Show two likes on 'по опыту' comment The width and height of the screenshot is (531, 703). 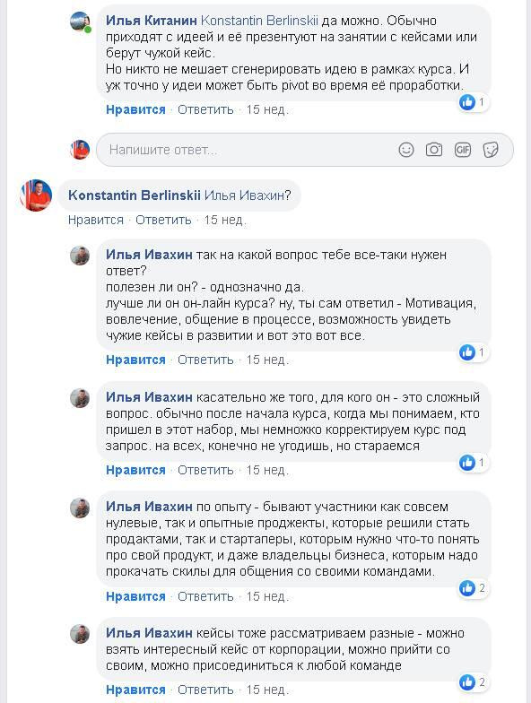pos(474,588)
